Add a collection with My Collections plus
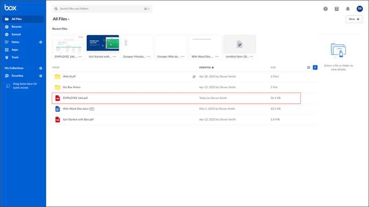This screenshot has width=369, height=207. tap(41, 68)
